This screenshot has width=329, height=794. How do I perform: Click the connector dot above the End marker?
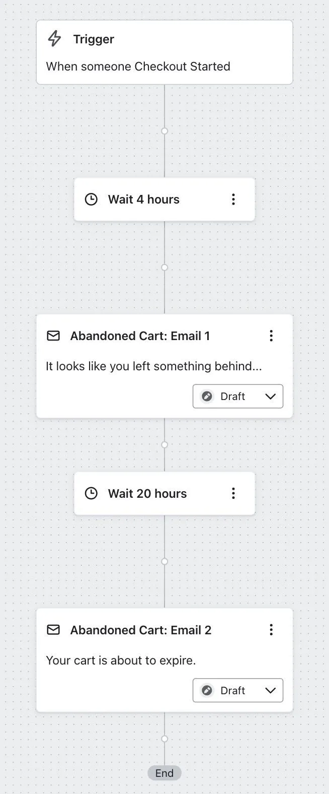(164, 739)
